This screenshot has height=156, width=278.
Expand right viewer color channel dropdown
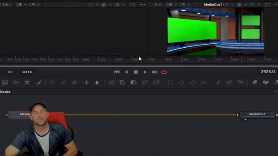click(245, 5)
